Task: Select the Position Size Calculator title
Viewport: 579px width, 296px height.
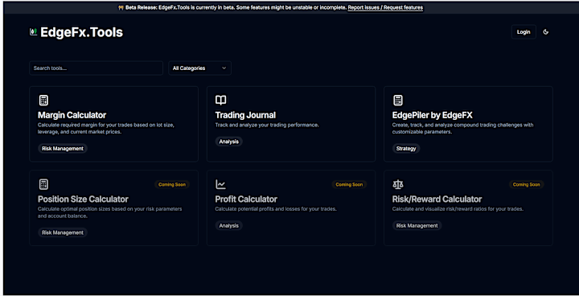Action: click(x=83, y=199)
